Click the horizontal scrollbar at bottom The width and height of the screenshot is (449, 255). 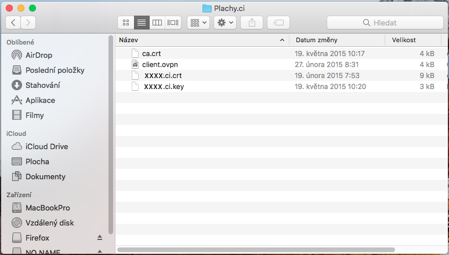(x=256, y=250)
